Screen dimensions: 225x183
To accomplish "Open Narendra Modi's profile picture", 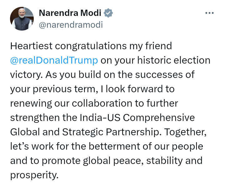I will tap(22, 19).
